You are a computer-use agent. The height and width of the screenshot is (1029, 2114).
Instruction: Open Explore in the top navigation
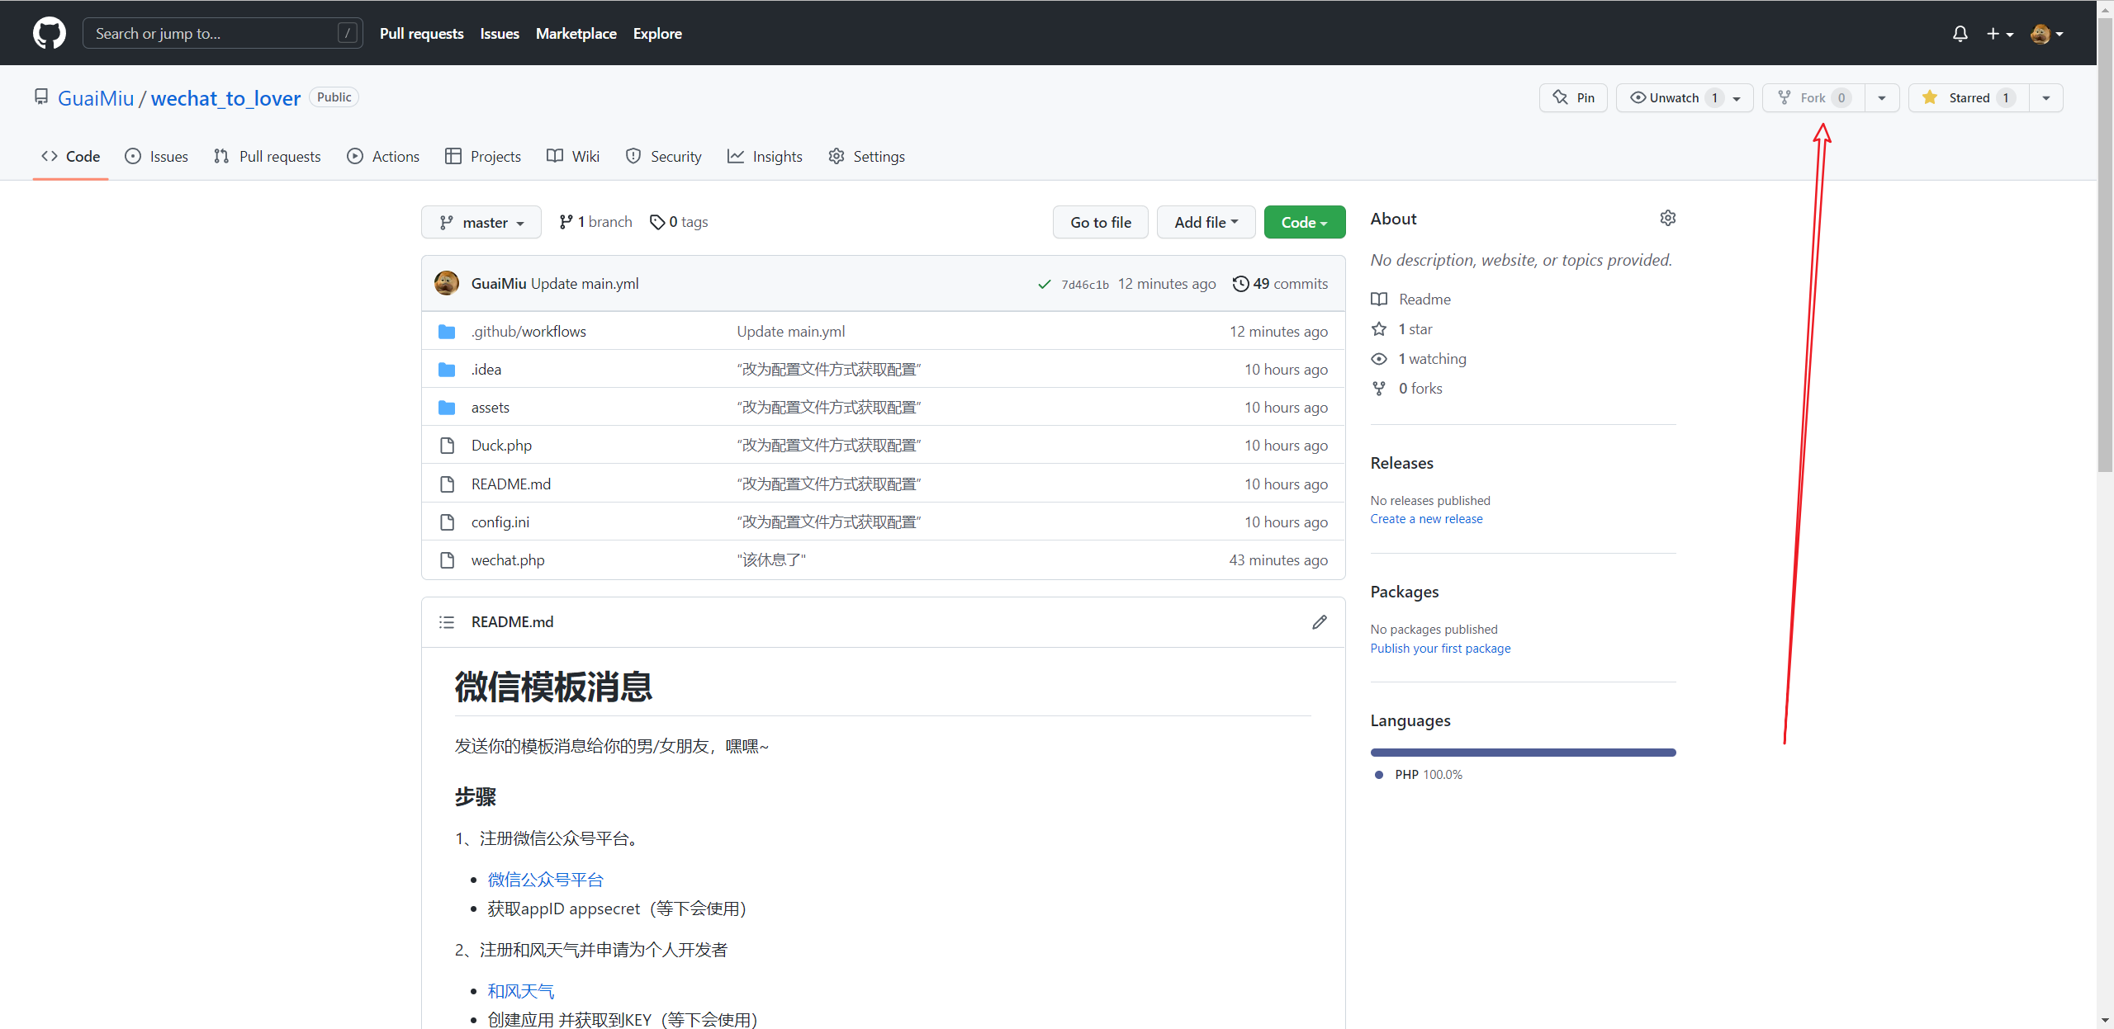click(657, 34)
